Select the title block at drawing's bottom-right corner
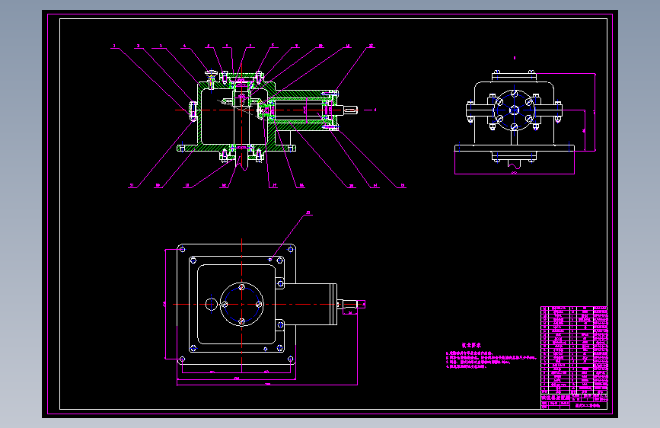 (574, 401)
